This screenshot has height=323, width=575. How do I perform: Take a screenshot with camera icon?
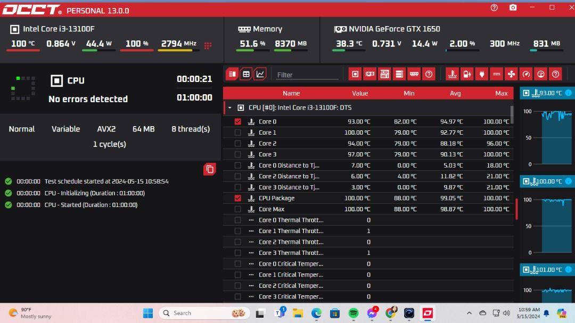(513, 8)
